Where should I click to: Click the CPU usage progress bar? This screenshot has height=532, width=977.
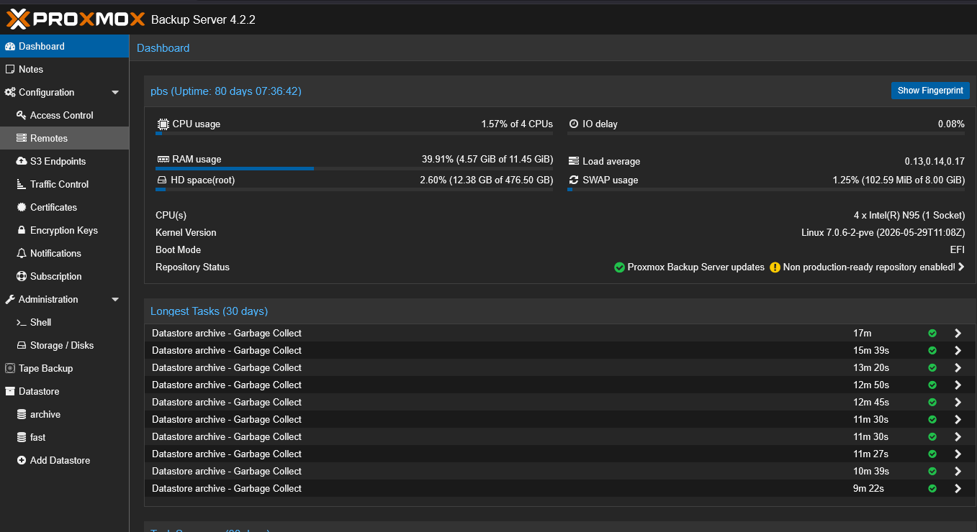pyautogui.click(x=354, y=133)
